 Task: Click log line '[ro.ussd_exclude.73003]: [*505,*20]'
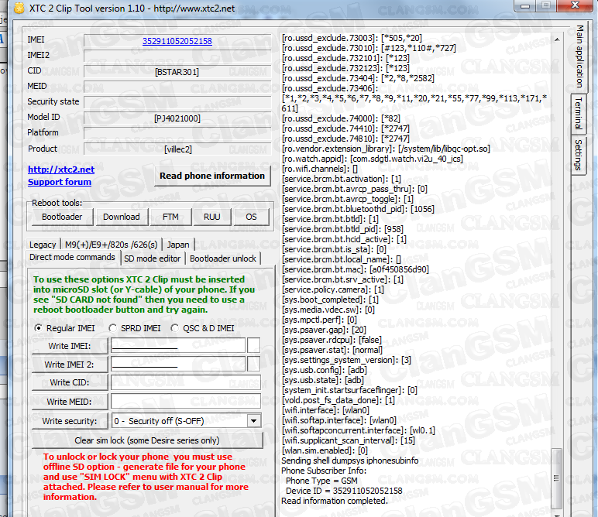pos(352,38)
